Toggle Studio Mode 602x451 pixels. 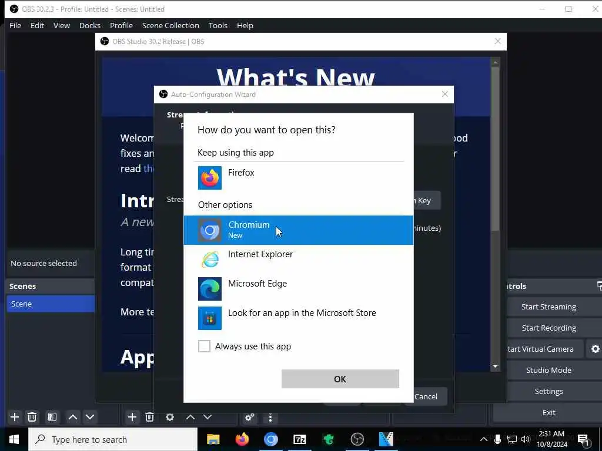click(x=549, y=370)
